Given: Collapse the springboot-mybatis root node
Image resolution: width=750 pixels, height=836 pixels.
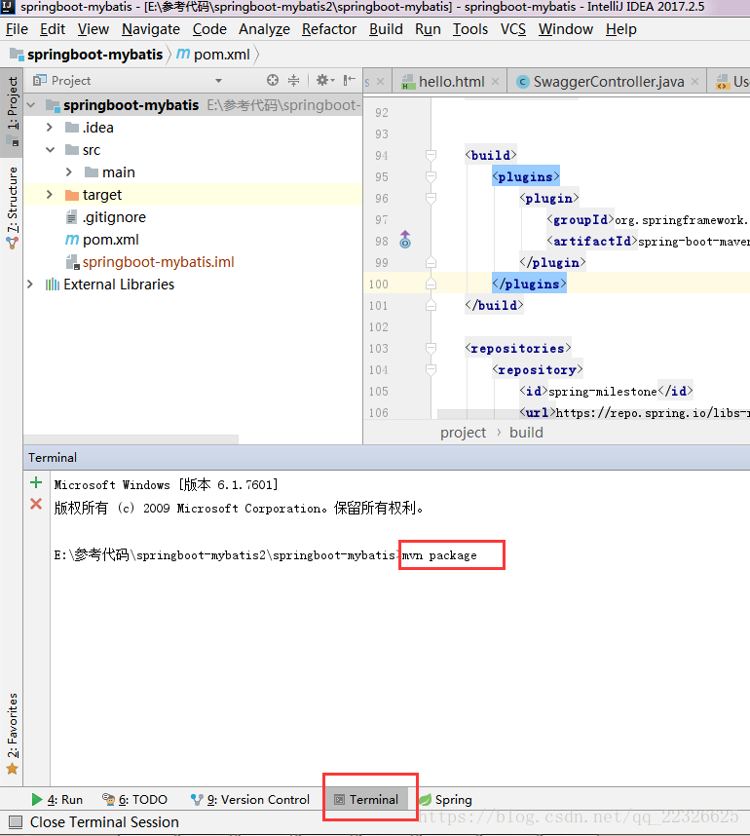Looking at the screenshot, I should 31,105.
